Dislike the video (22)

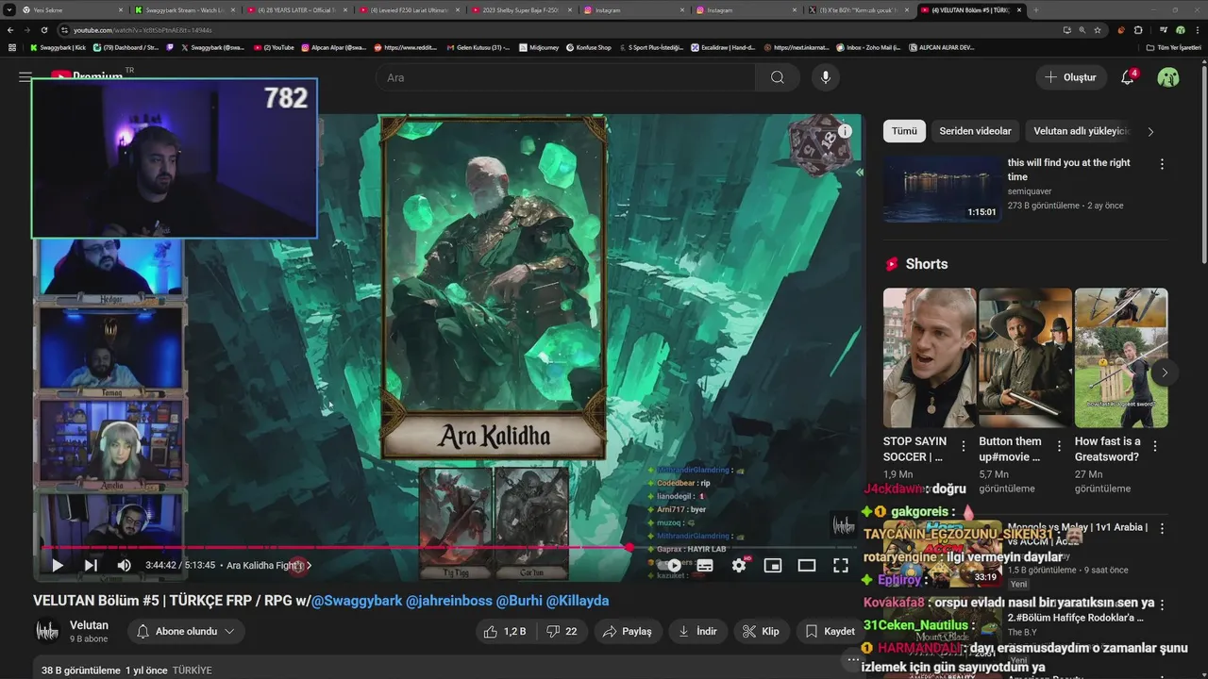(x=562, y=631)
